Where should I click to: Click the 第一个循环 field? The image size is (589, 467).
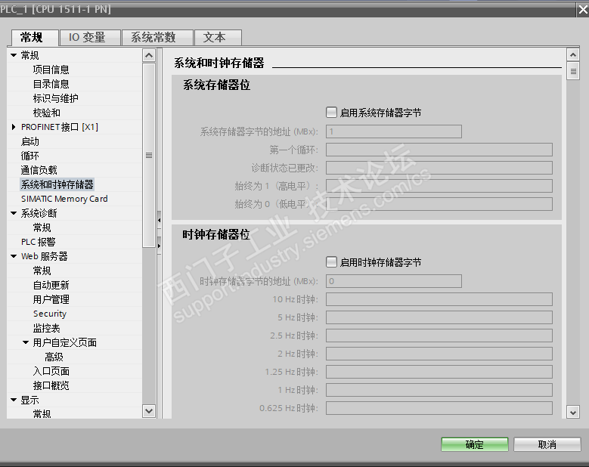439,150
